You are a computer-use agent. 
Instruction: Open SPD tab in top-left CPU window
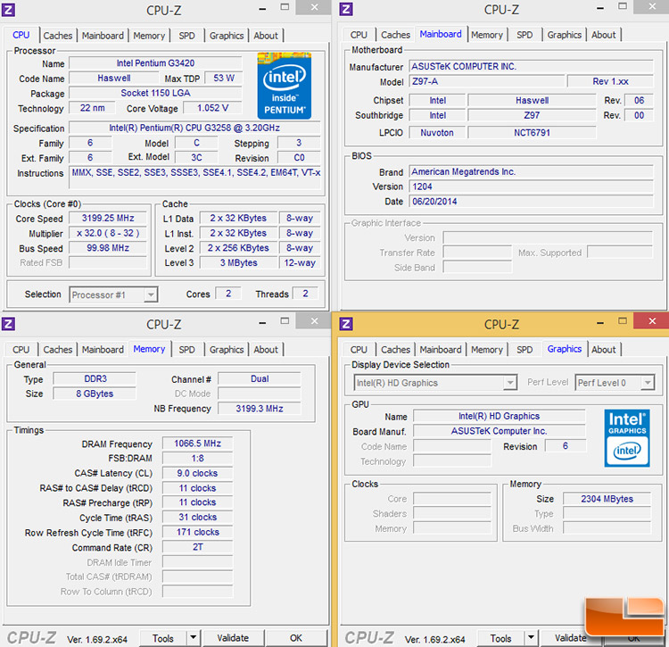187,36
